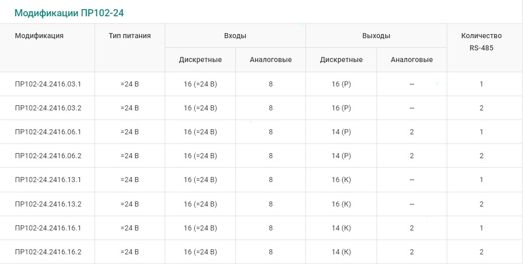Select the ПР102-24.2416.03.1 modification name
Viewport: 523px width, 264px height.
point(48,84)
